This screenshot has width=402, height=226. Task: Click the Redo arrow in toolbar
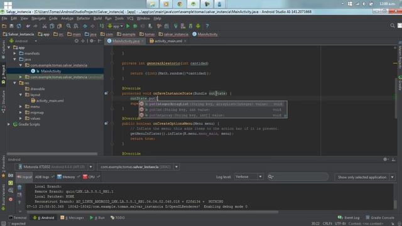tap(35, 26)
